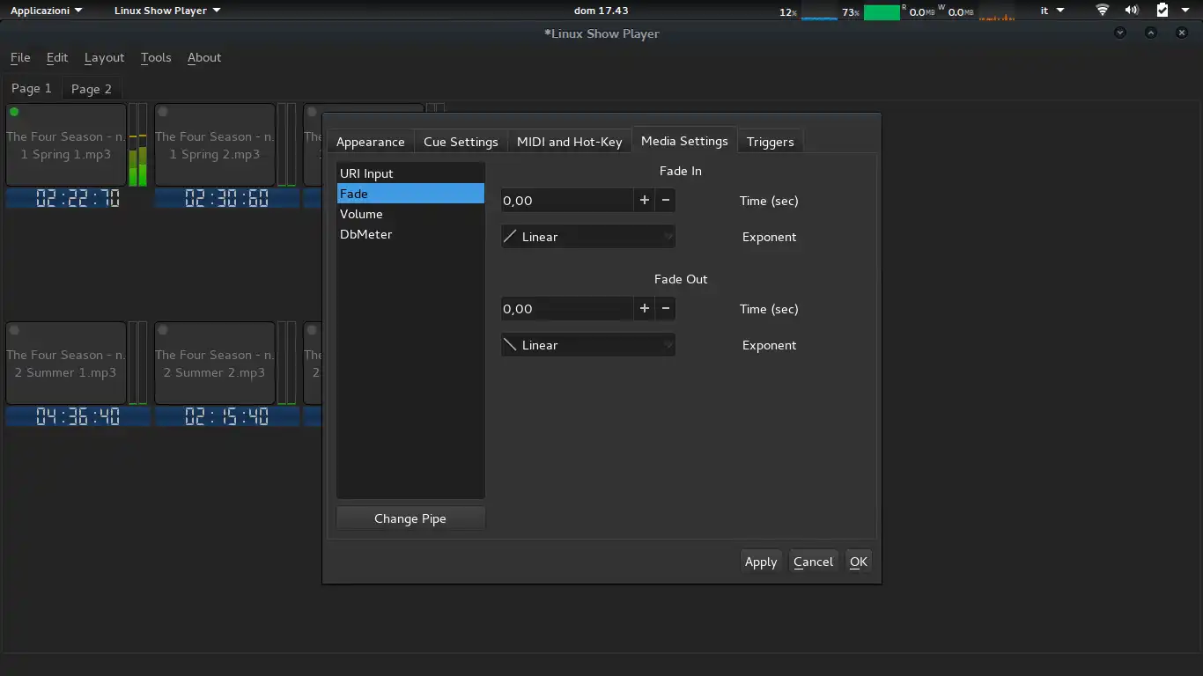The height and width of the screenshot is (676, 1203).
Task: Click the 02:22:70 seek bar of Spring 1
Action: 77,199
